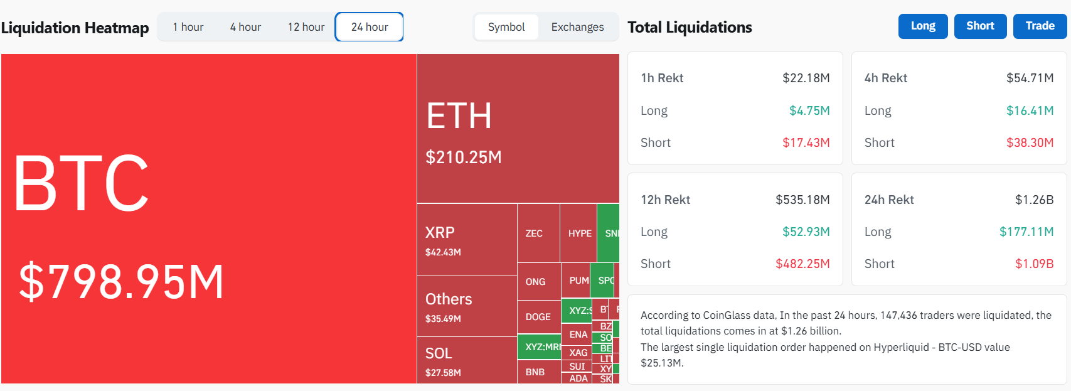Image resolution: width=1071 pixels, height=391 pixels.
Task: Click the ZEC heatmap tile
Action: [538, 233]
